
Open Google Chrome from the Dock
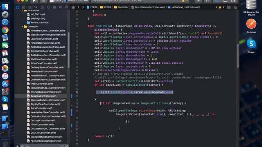tap(5, 30)
